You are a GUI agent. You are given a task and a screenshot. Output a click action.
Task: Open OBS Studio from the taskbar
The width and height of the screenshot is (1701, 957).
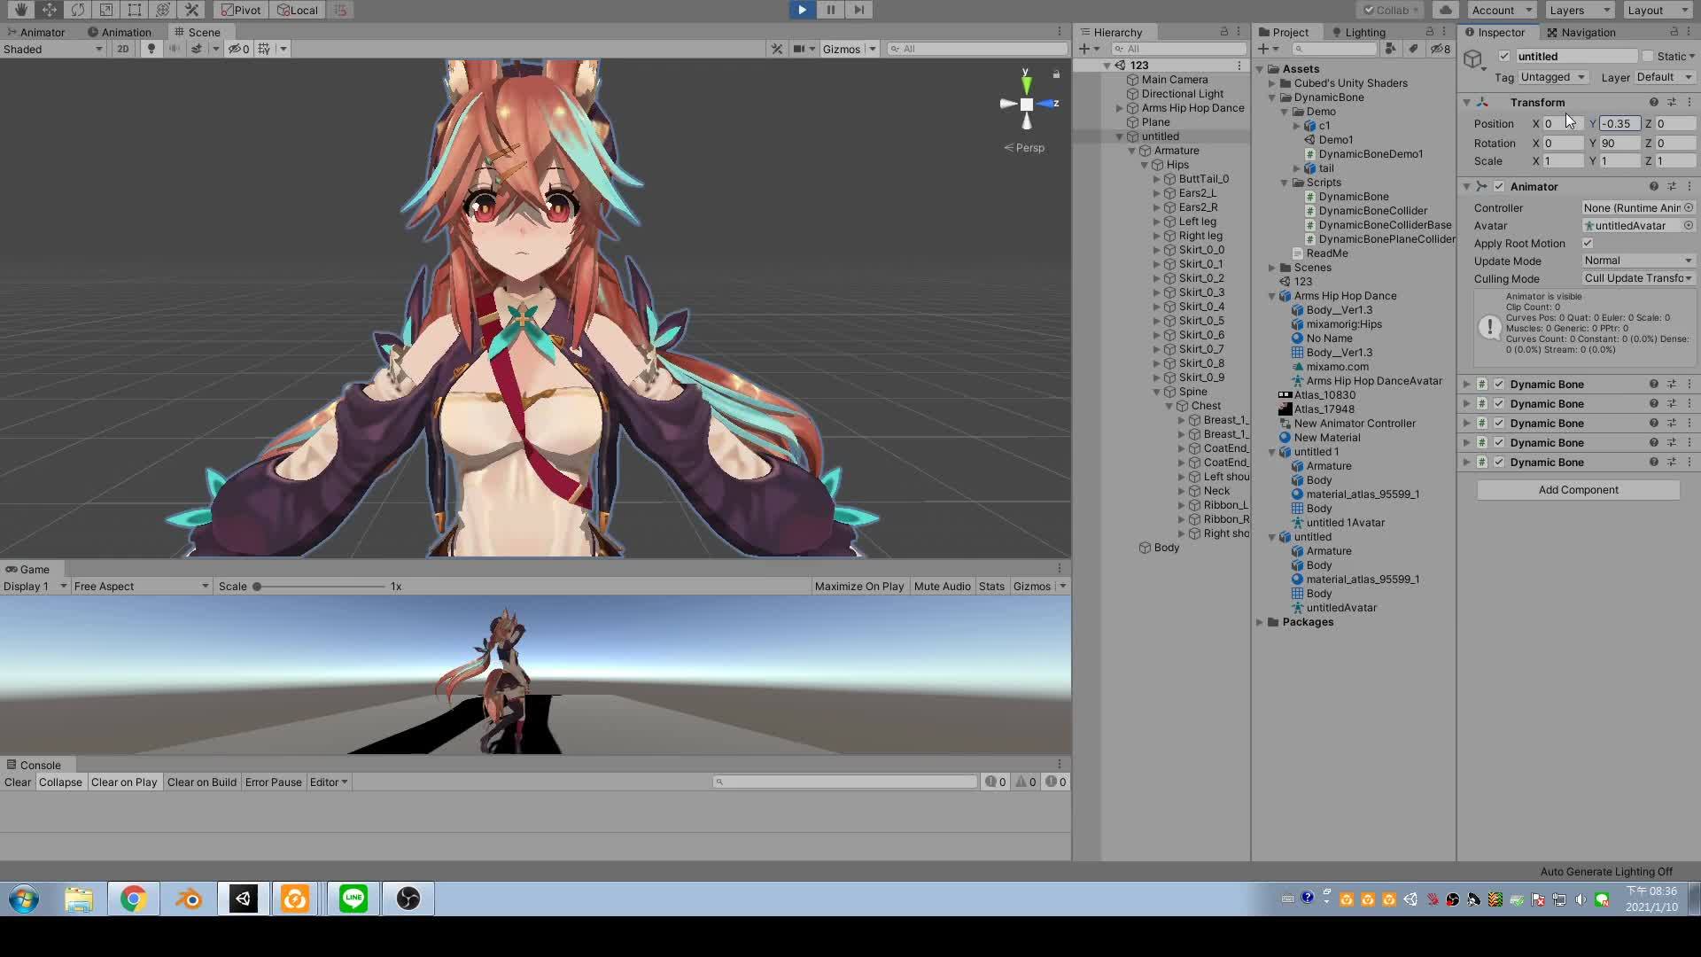[408, 899]
